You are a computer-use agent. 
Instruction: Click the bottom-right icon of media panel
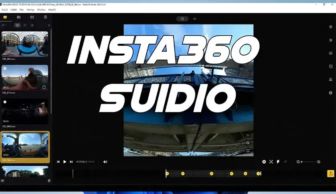[49, 181]
